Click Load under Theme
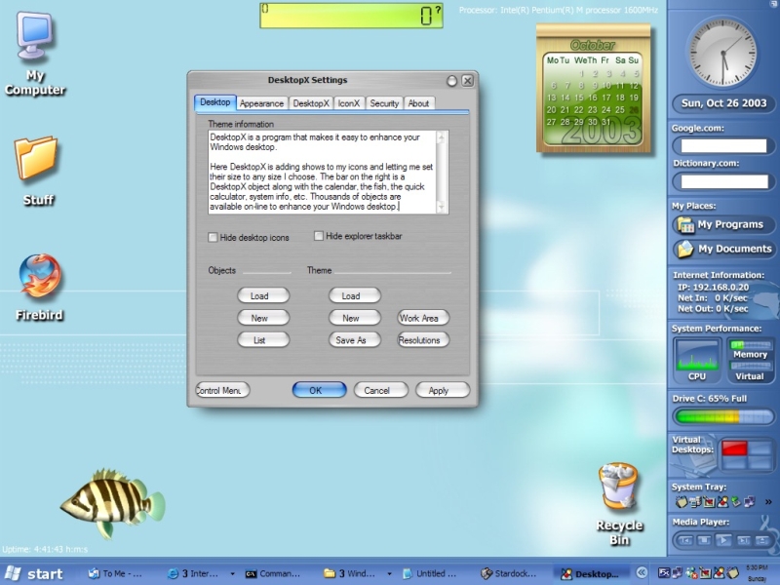 pyautogui.click(x=355, y=296)
